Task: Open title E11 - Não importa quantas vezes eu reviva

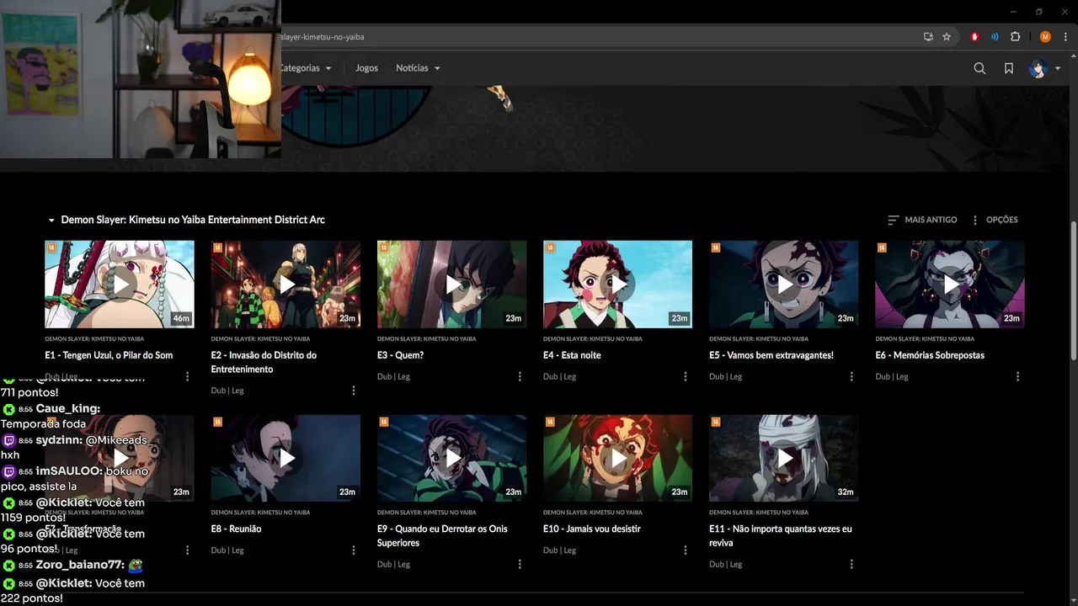Action: 781,535
